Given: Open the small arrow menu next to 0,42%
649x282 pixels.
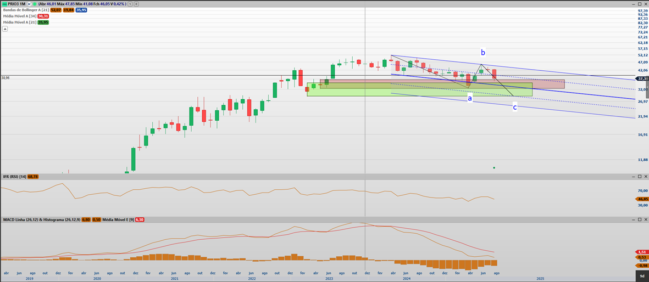Looking at the screenshot, I should [x=130, y=4].
